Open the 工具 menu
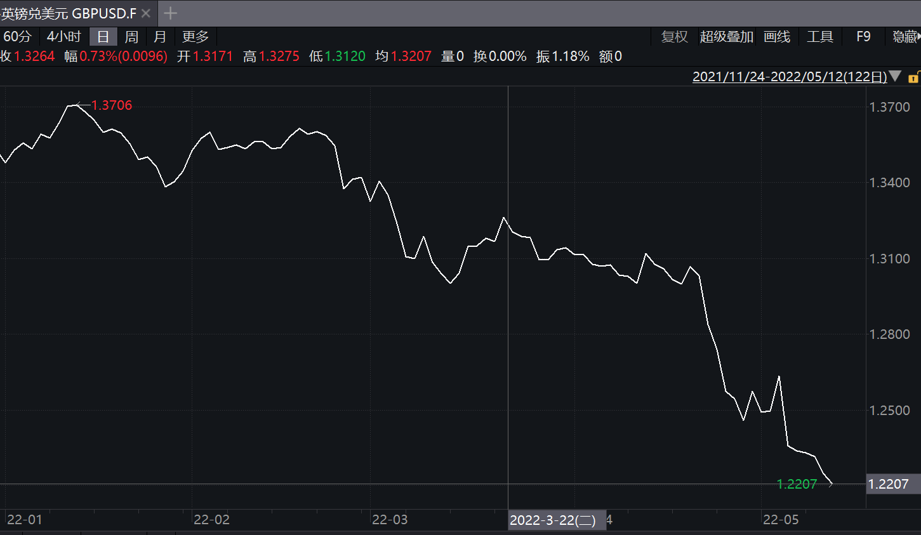Screen dimensions: 921x535 pos(820,37)
